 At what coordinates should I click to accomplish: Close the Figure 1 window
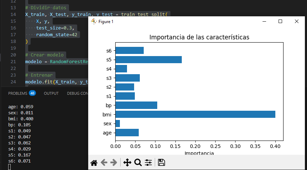tap(297, 21)
